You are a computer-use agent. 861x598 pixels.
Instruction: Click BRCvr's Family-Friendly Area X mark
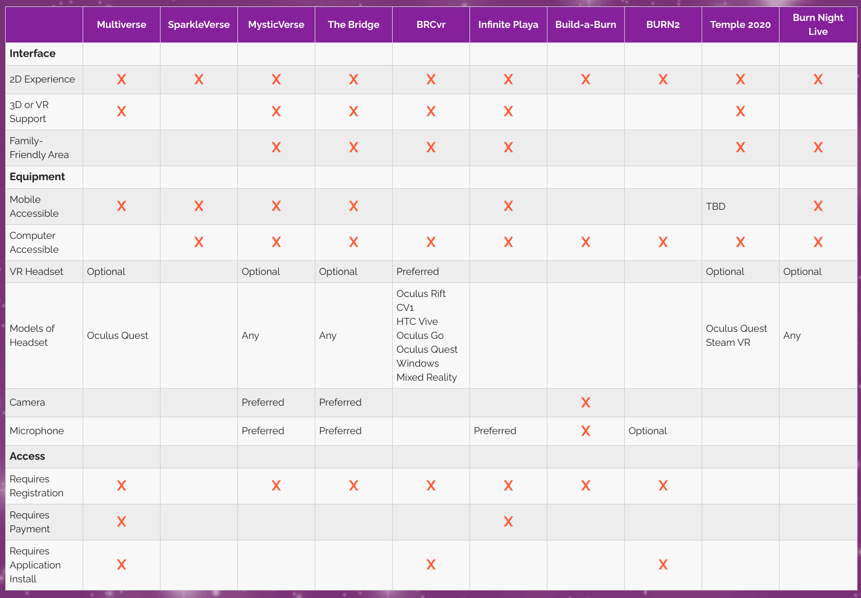point(431,148)
